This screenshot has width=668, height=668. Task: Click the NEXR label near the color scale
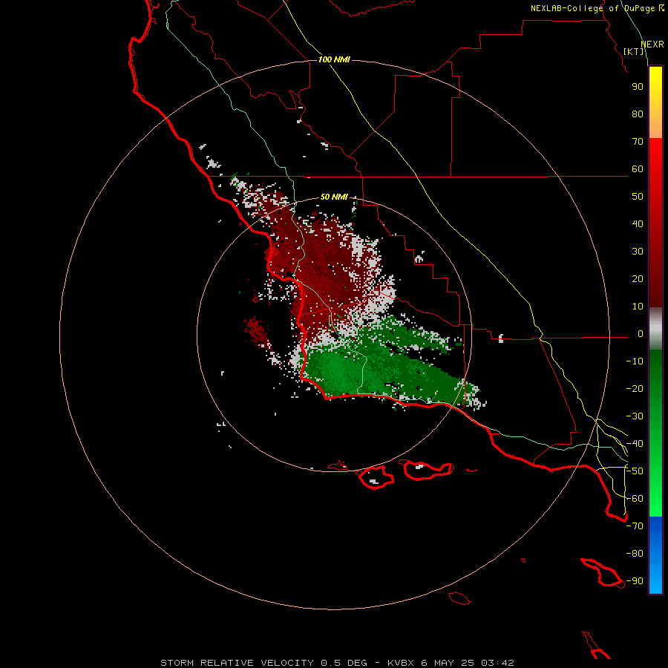pyautogui.click(x=652, y=45)
